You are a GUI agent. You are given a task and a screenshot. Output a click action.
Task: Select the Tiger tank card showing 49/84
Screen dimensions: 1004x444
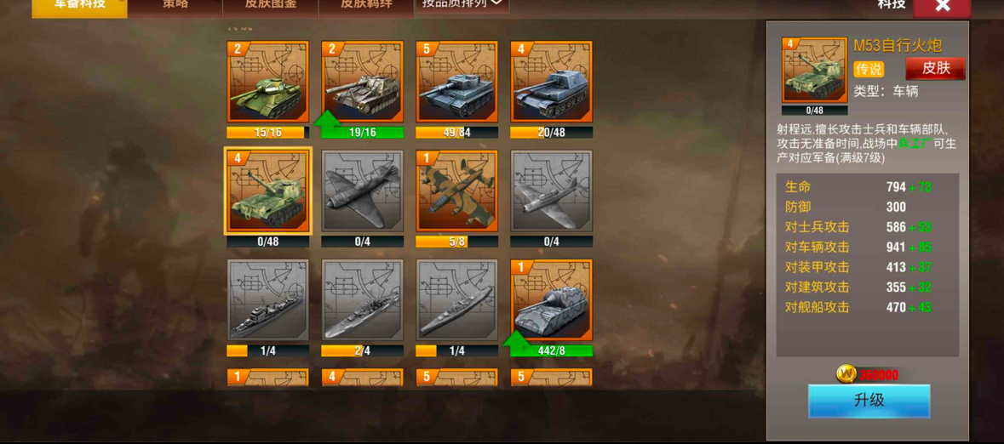coord(456,82)
